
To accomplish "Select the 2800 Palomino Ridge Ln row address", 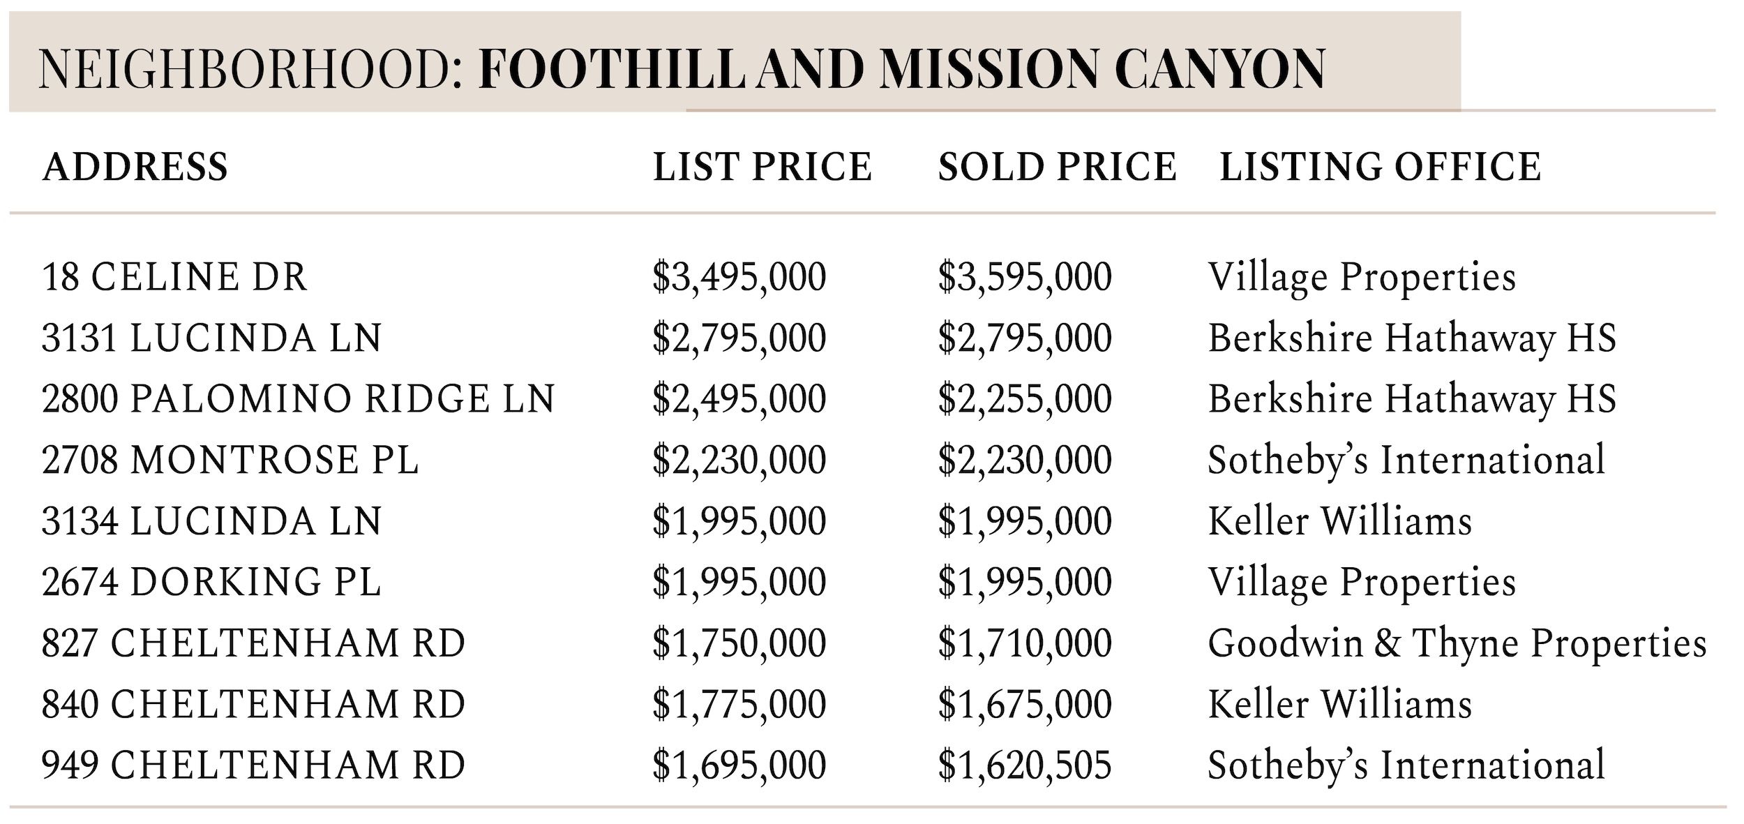I will 298,399.
